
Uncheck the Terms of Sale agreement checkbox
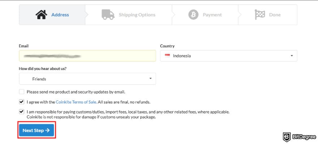21,102
